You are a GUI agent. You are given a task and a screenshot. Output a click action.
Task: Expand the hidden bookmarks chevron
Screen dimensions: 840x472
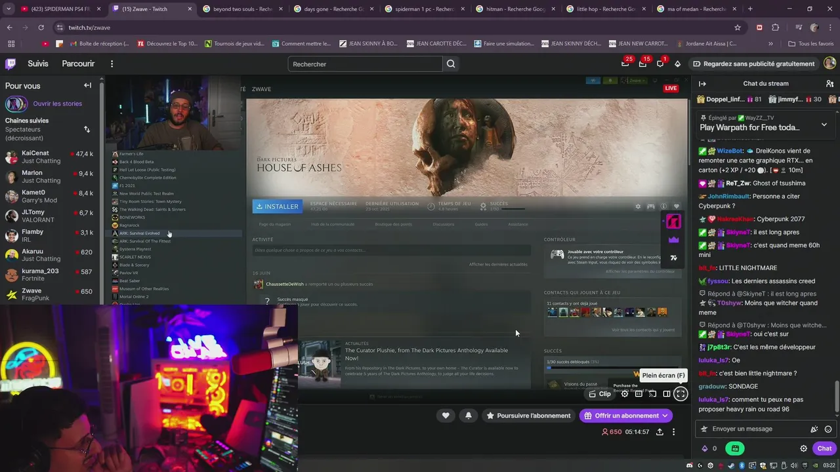[771, 44]
